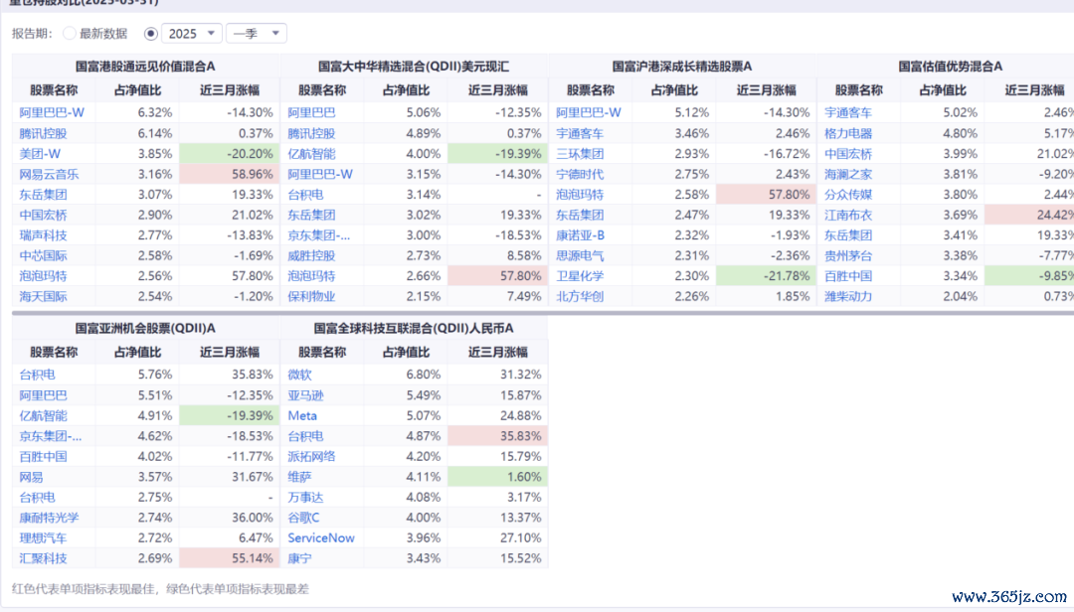Open the 康耐特光学 stock link
This screenshot has width=1074, height=612.
[49, 519]
